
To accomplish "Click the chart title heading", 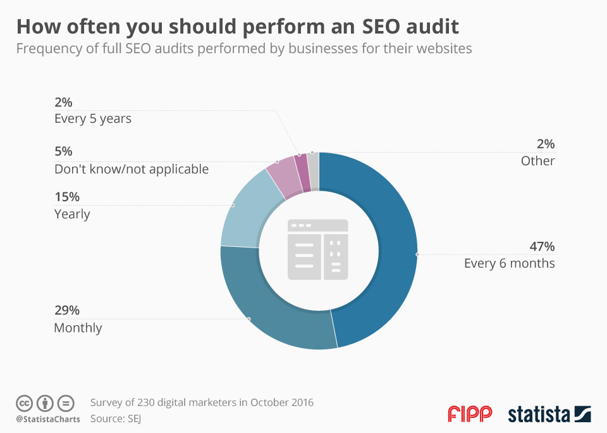I will click(238, 27).
